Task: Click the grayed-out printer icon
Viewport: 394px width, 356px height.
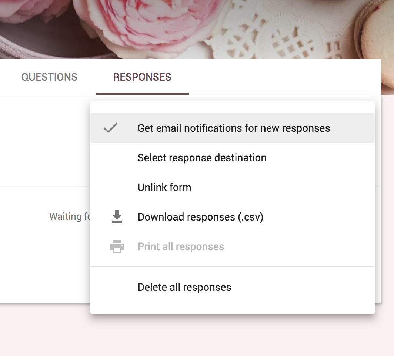Action: click(x=117, y=246)
